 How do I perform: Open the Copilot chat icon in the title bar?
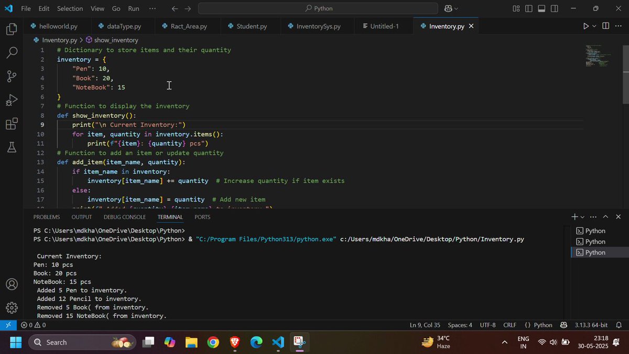(x=448, y=8)
